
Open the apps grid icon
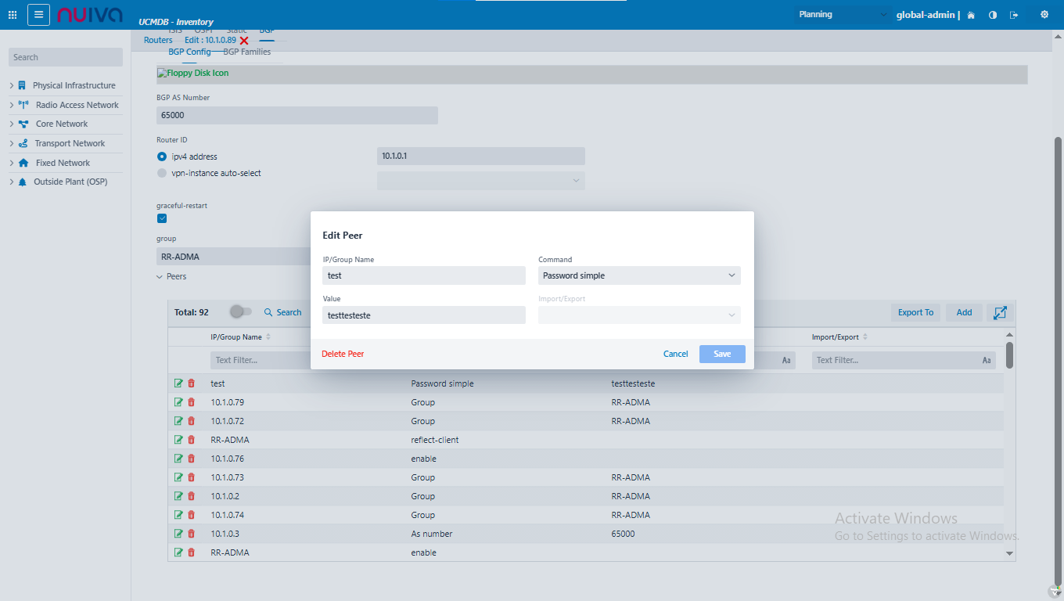point(13,15)
